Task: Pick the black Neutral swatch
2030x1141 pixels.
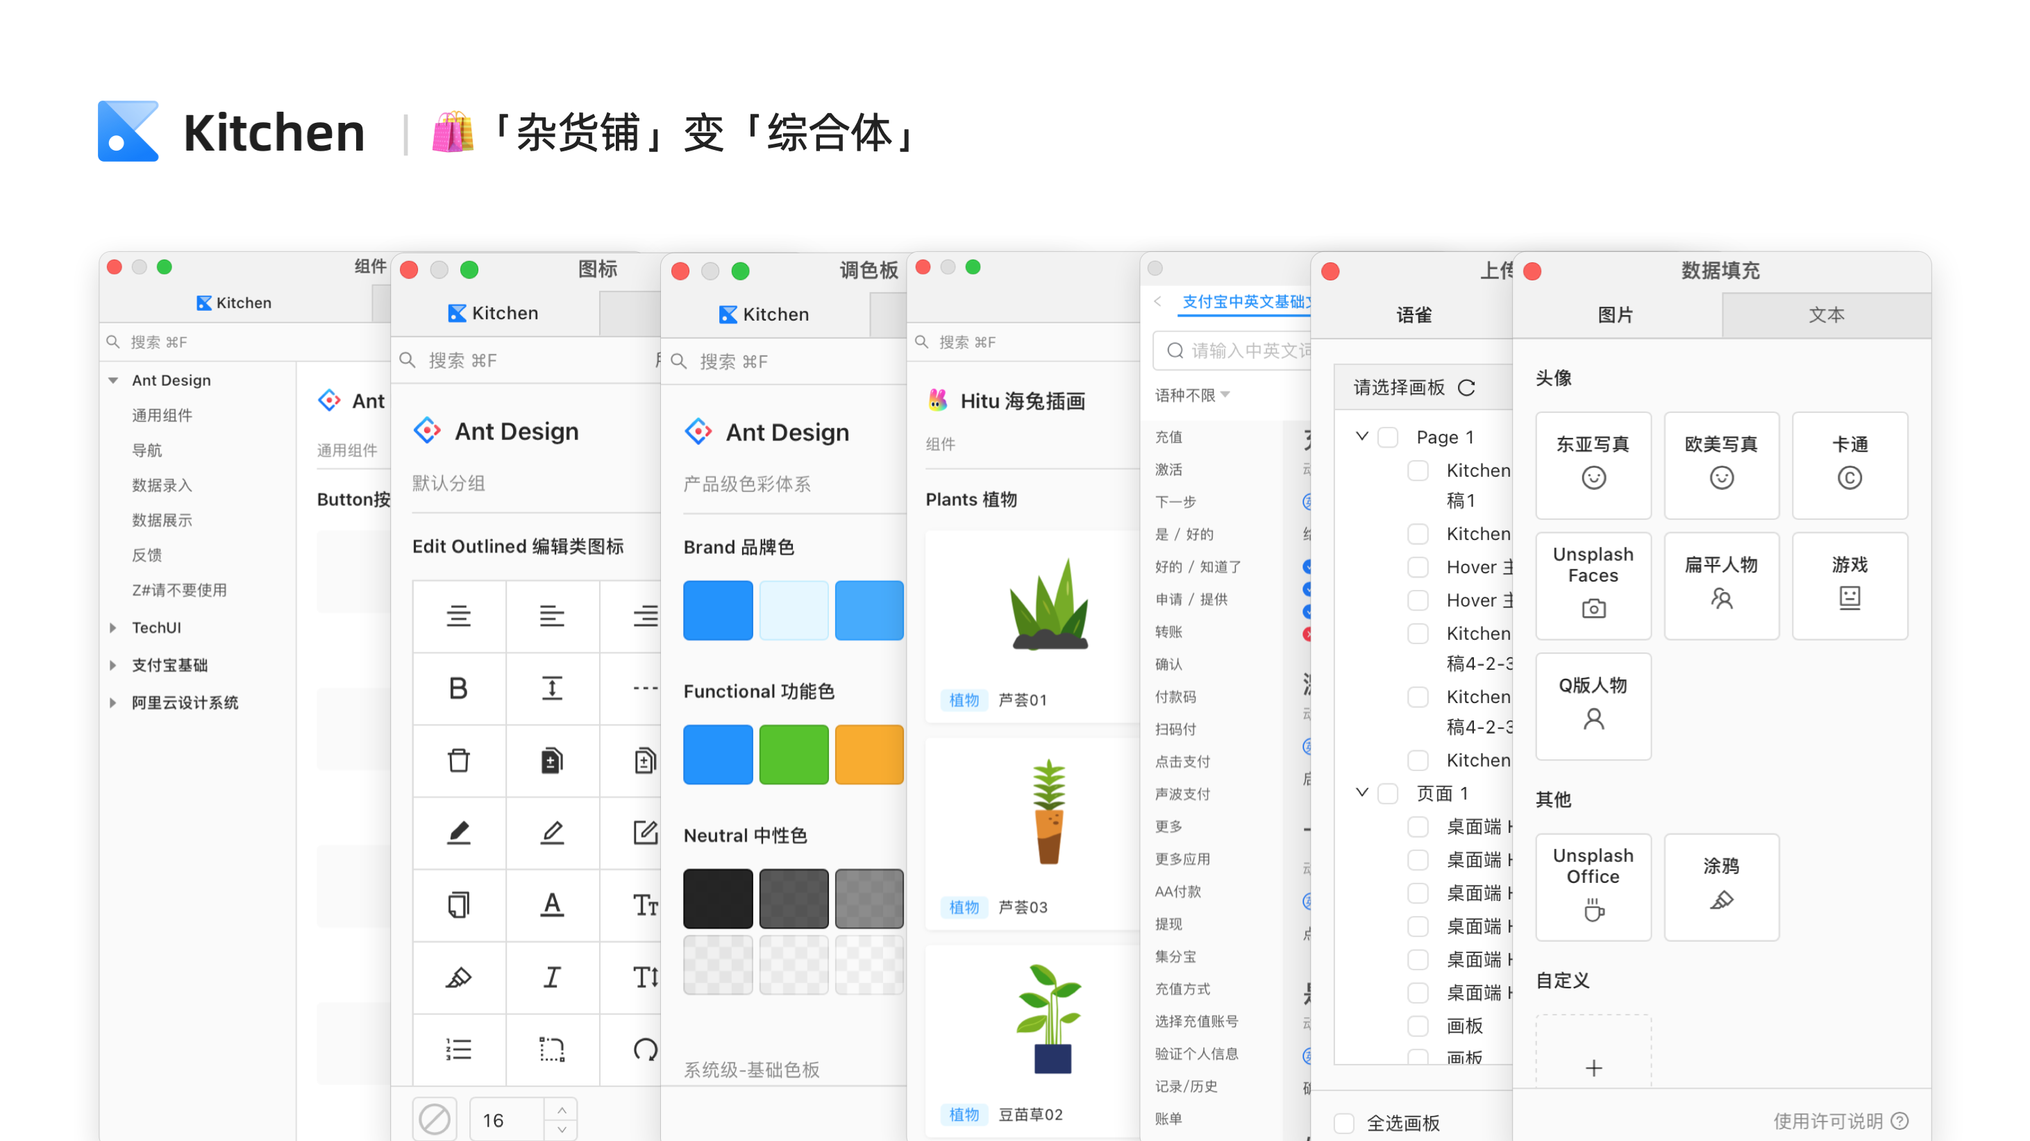Action: (717, 898)
